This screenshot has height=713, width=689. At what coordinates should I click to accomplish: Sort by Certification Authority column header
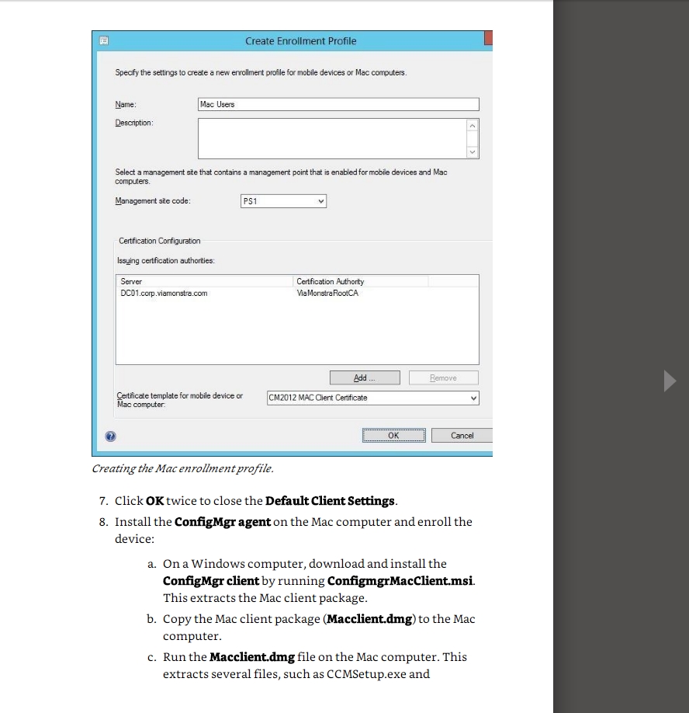360,281
